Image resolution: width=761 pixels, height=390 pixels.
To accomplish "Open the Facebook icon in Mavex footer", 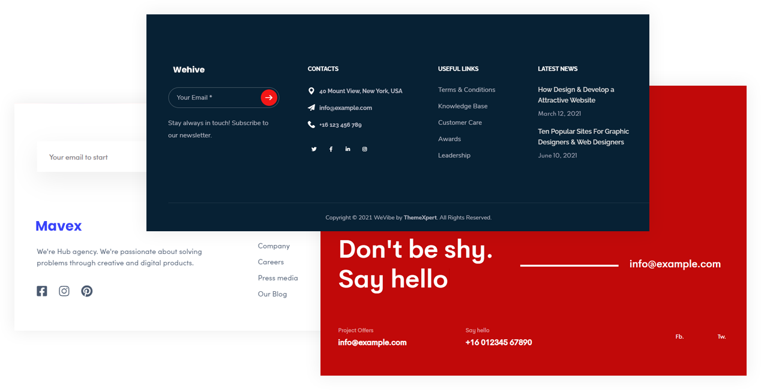I will (41, 291).
